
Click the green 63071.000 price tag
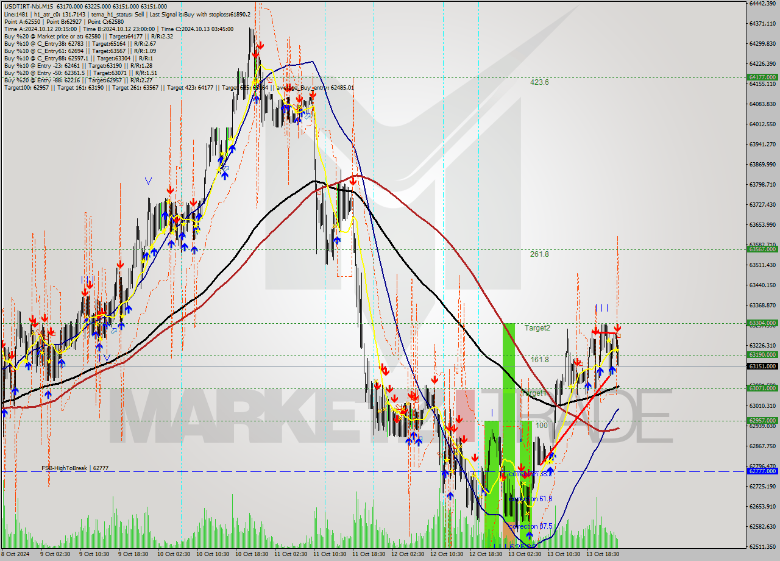(x=762, y=388)
